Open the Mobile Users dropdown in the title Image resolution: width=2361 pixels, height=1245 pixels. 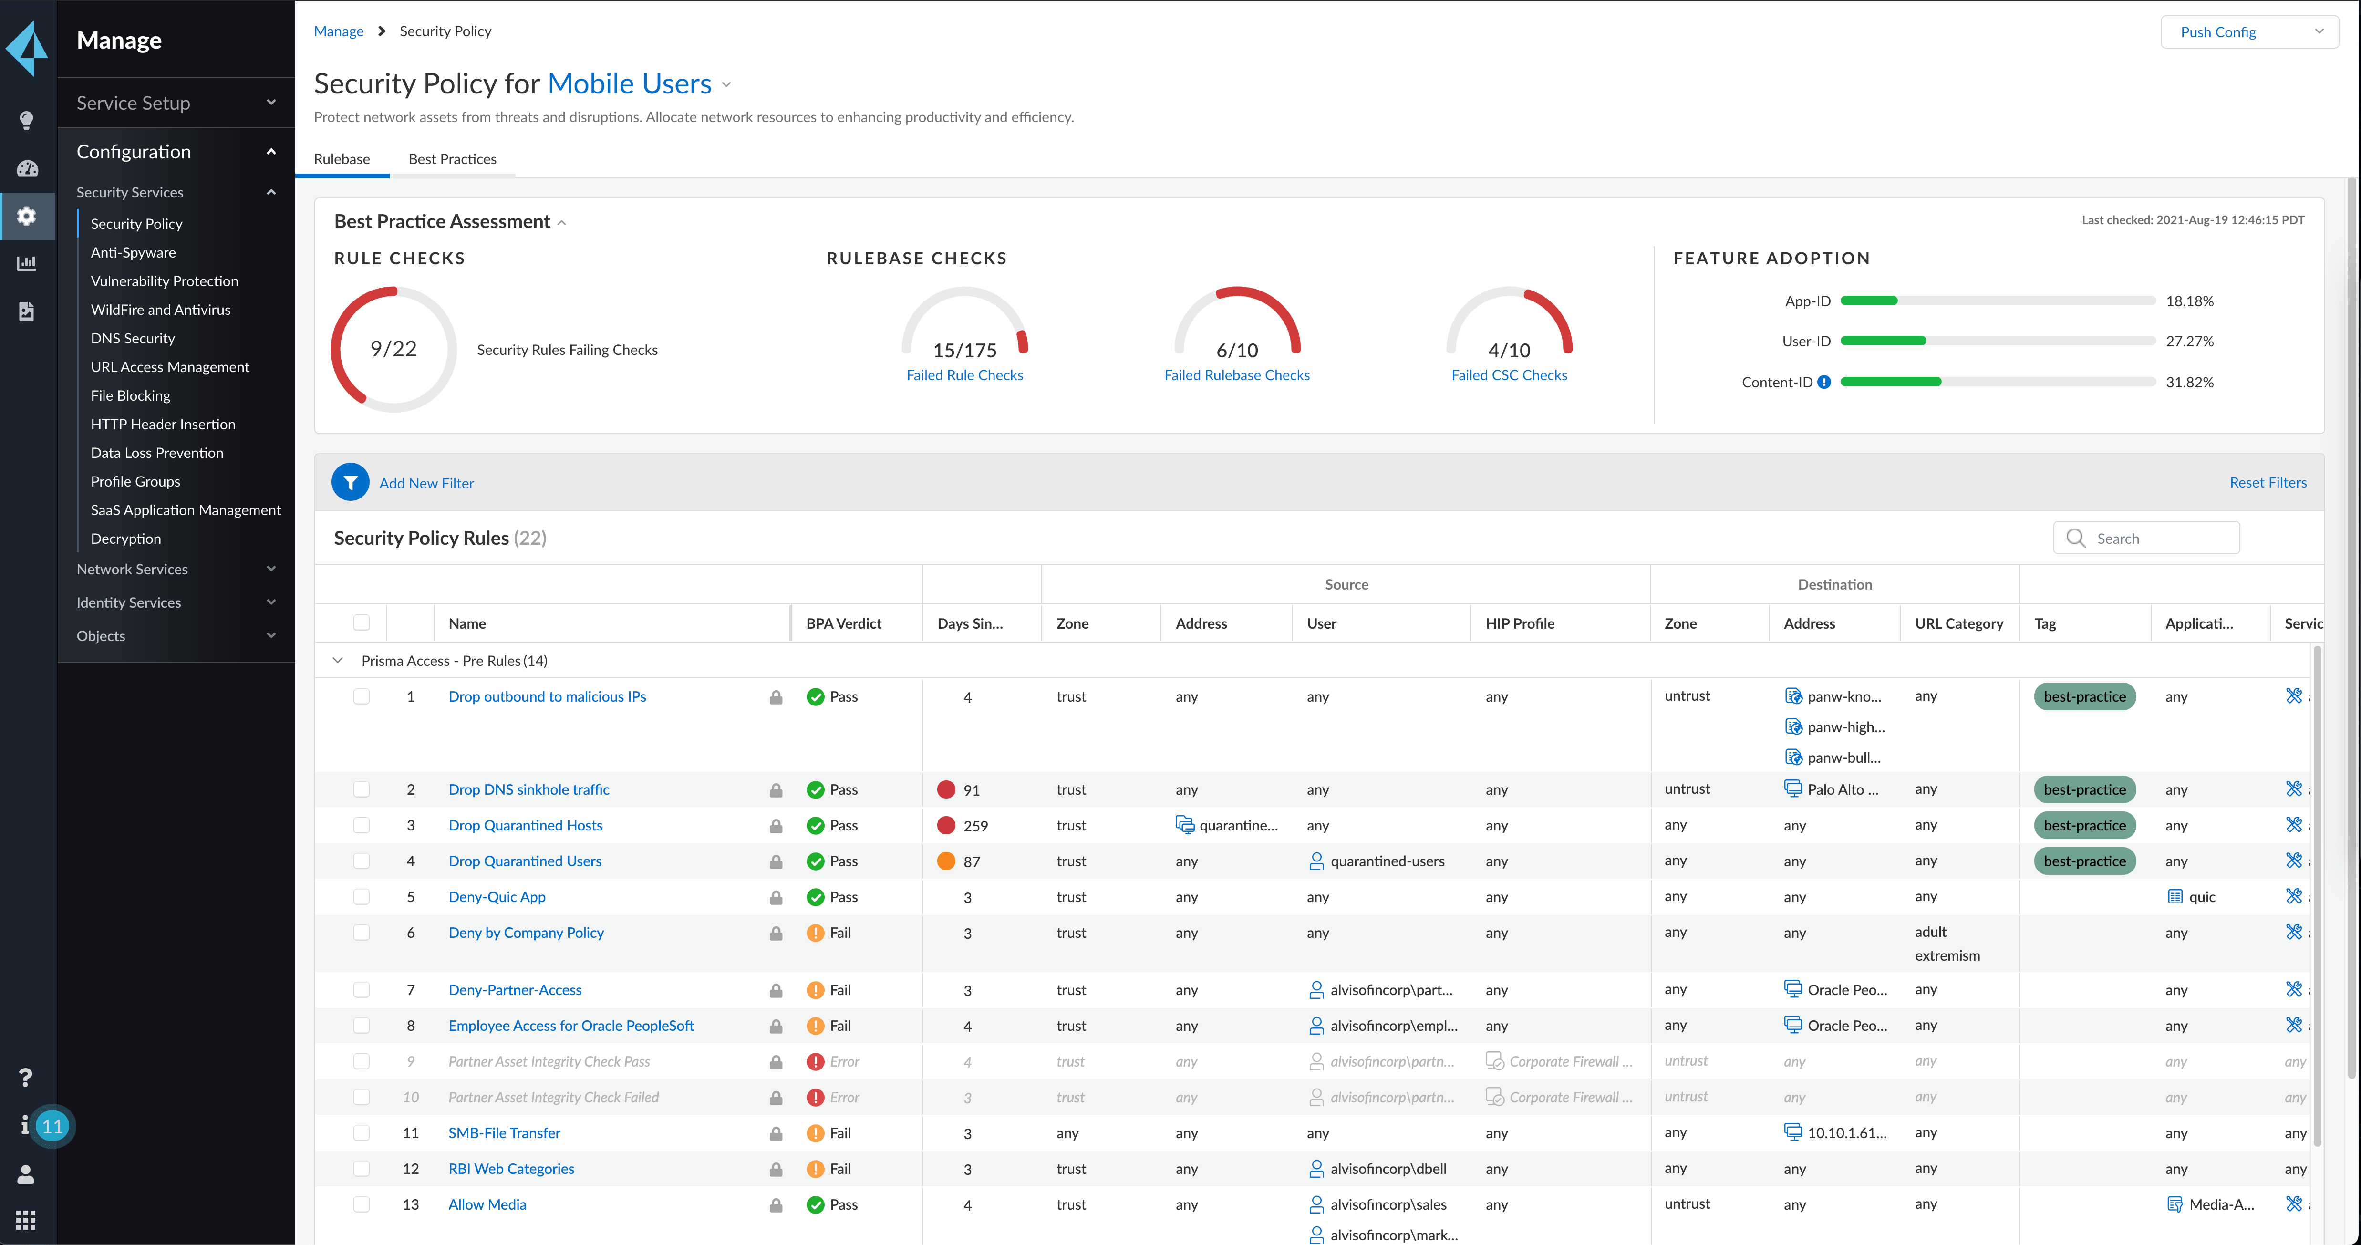[x=726, y=84]
